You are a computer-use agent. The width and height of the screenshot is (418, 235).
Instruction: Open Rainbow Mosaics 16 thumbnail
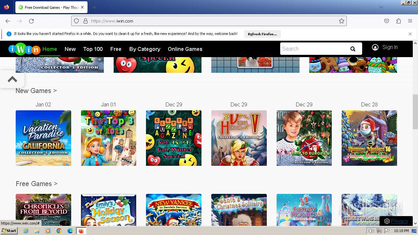[369, 138]
